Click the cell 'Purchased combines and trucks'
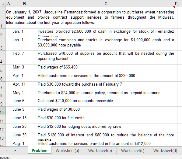182x159 pixels. 106,44
